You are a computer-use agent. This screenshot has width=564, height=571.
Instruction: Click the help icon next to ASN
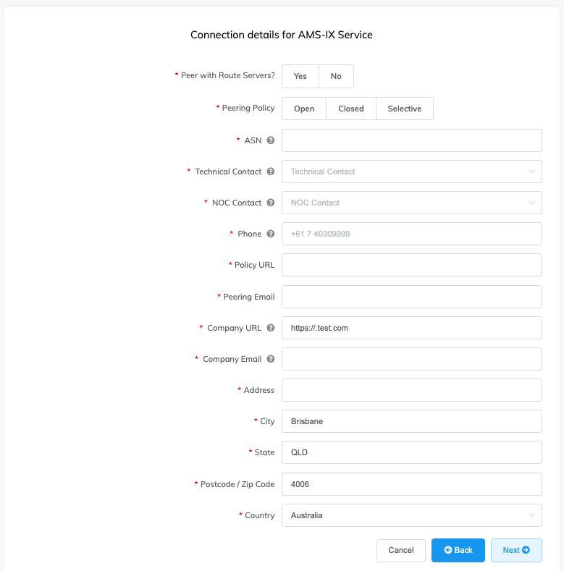point(271,140)
